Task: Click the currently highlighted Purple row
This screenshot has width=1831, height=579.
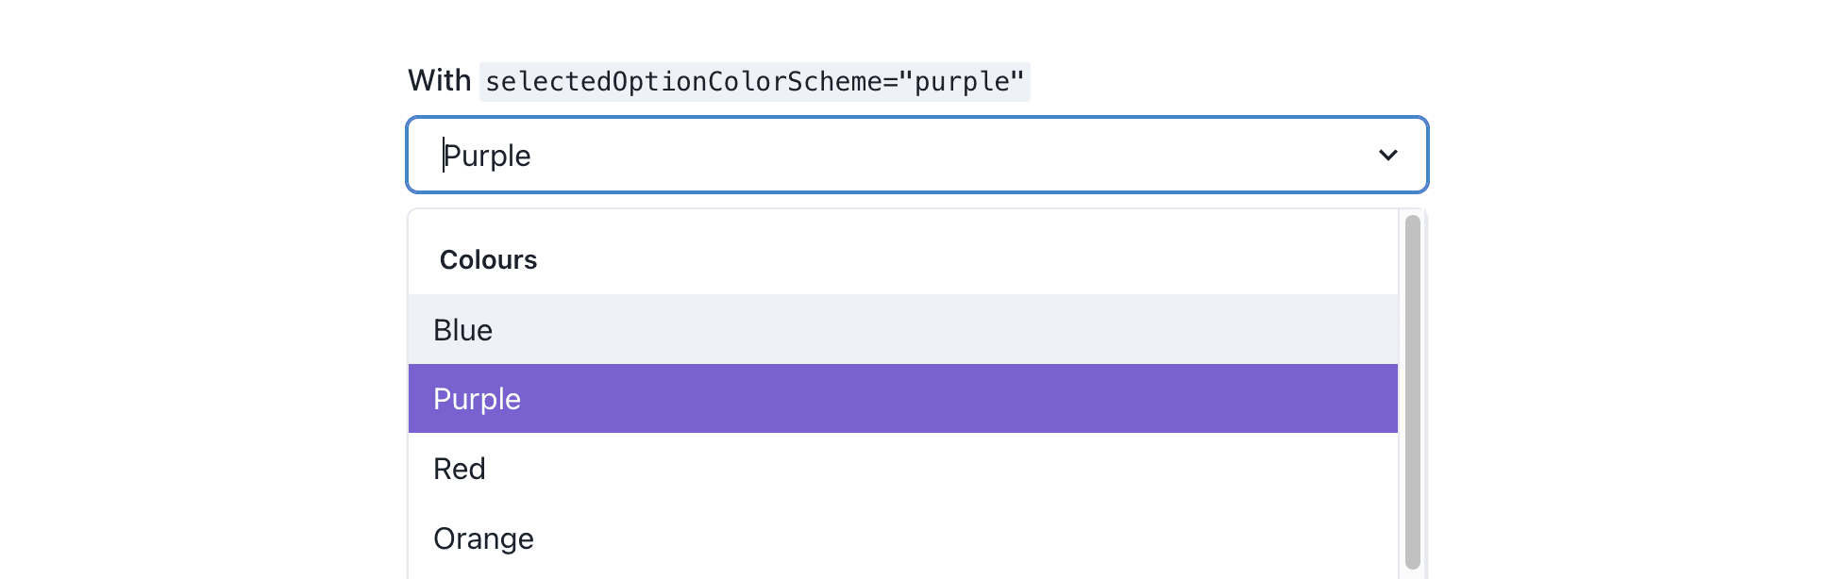Action: (x=477, y=398)
